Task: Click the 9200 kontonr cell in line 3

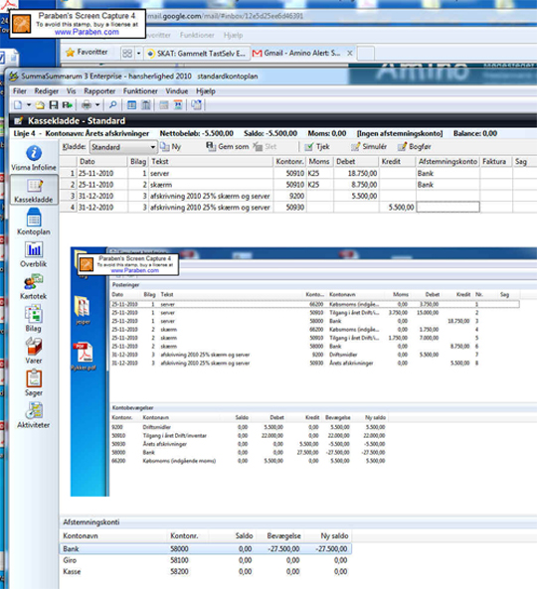Action: 290,196
